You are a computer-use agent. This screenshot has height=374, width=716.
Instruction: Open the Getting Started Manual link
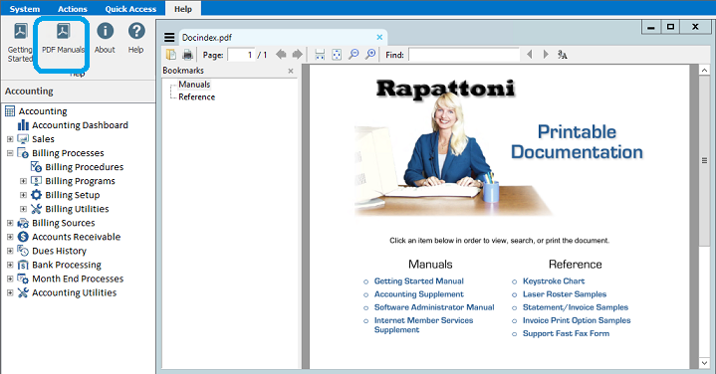click(418, 281)
